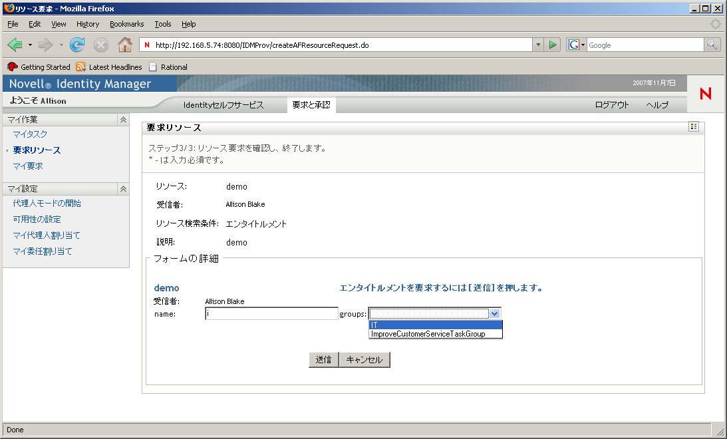Click the キャンセル button

pos(364,360)
